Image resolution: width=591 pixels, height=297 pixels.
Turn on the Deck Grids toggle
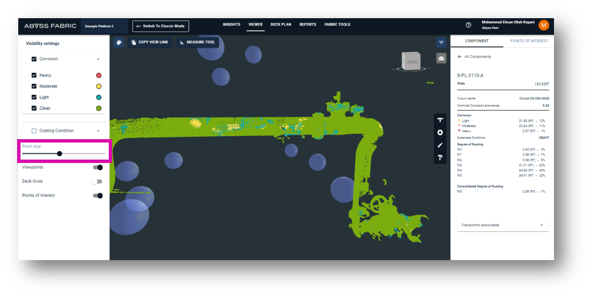[x=98, y=182]
